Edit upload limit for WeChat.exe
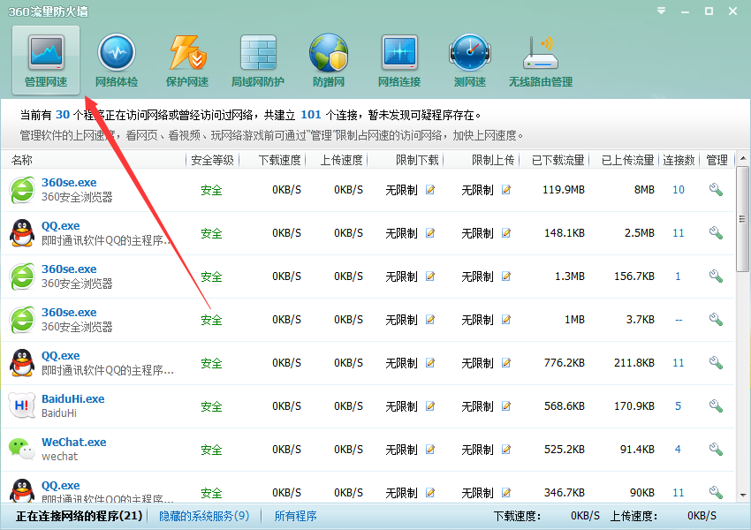The image size is (751, 530). pos(505,449)
